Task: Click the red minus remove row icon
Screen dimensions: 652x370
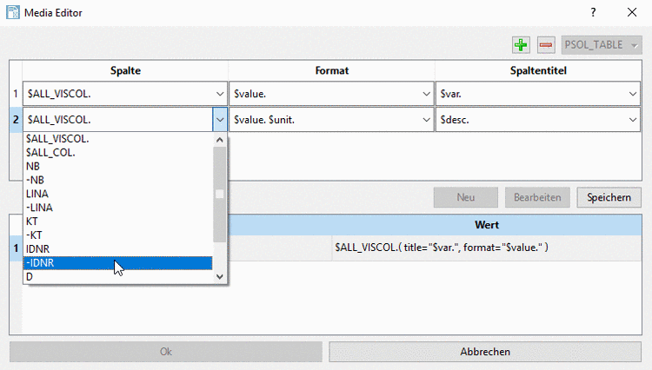Action: [x=546, y=44]
